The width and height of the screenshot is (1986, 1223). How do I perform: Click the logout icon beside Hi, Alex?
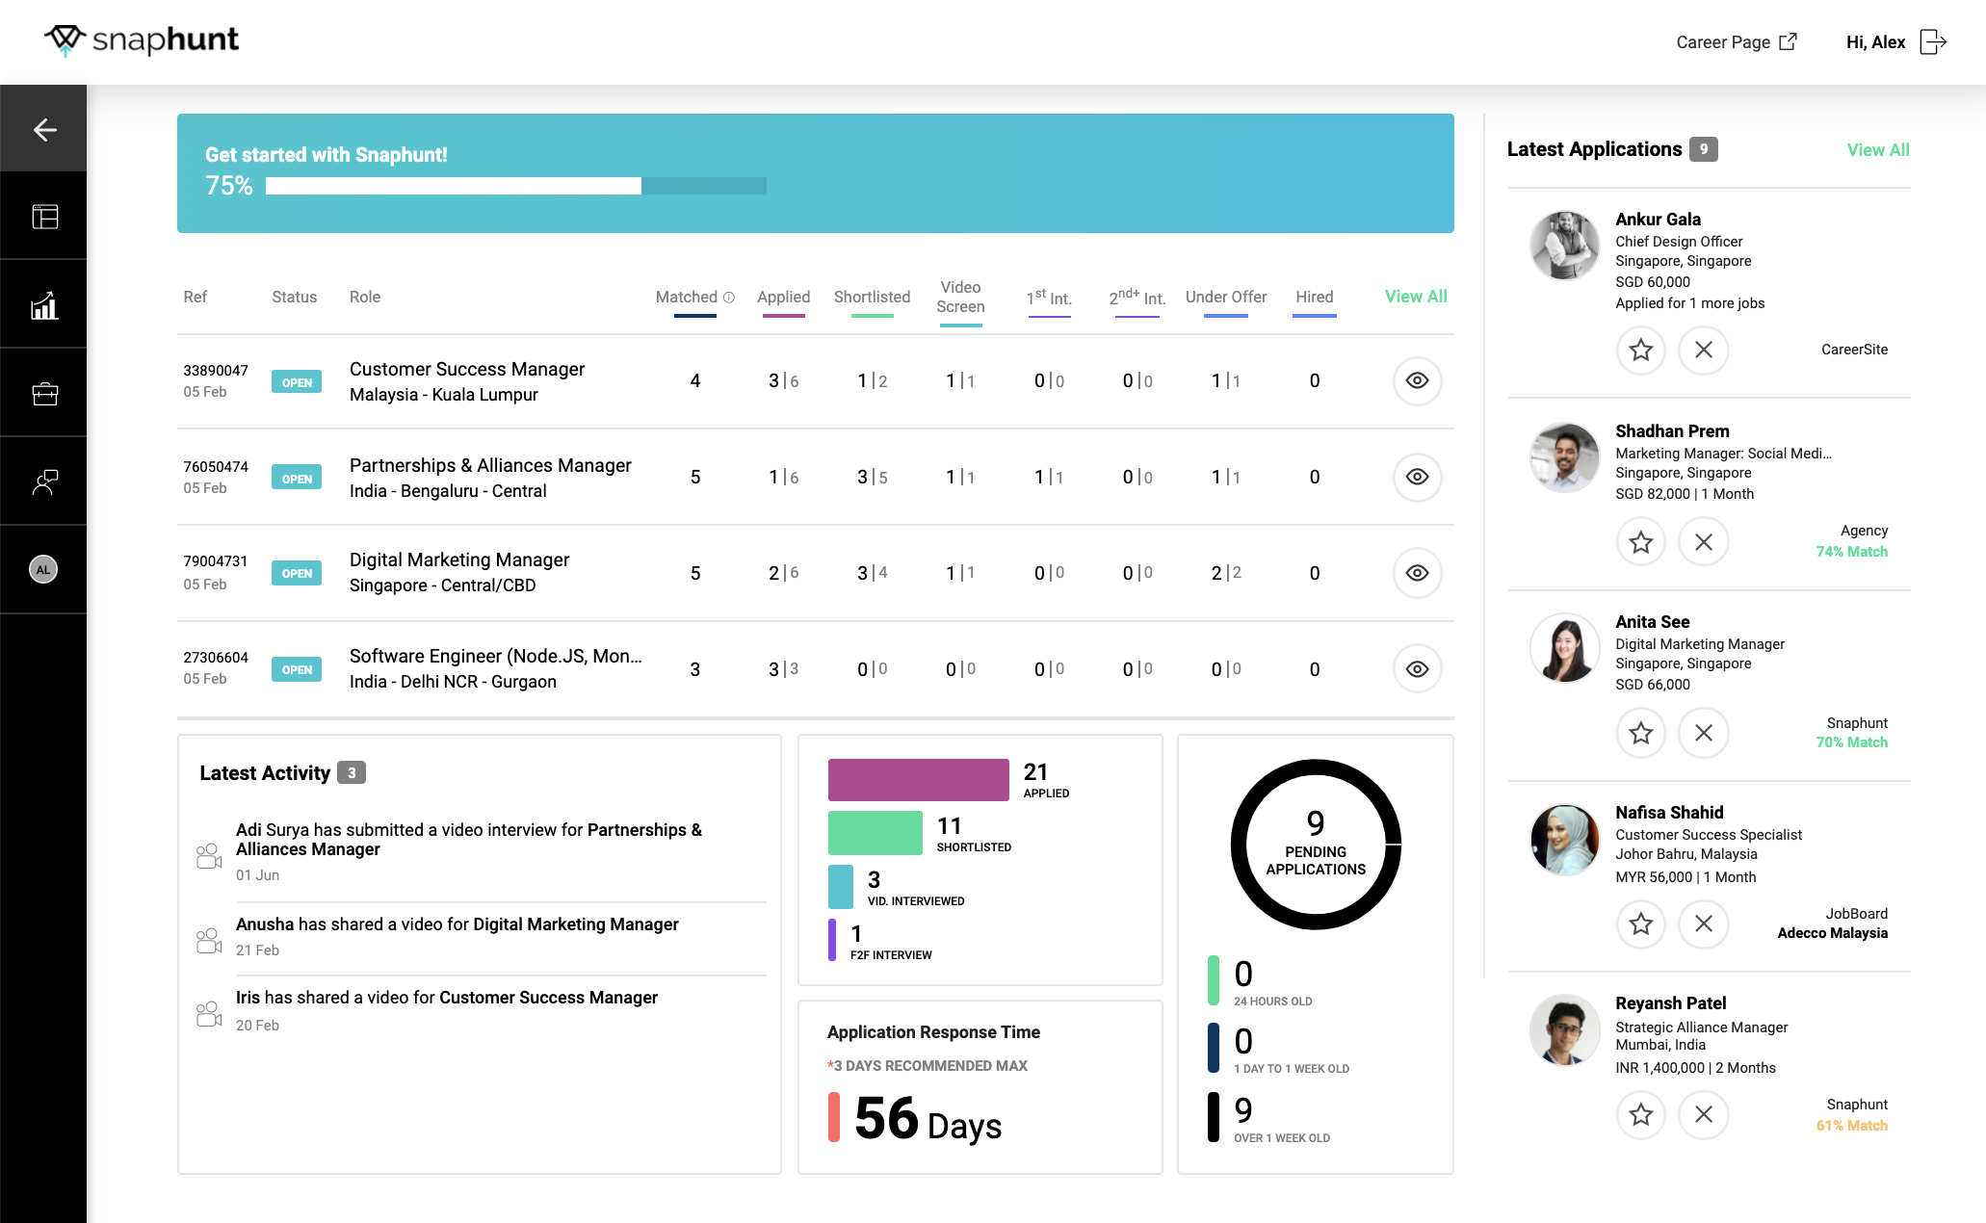1932,42
